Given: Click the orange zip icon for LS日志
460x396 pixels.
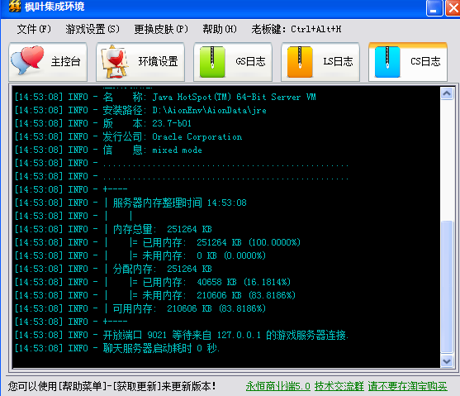Looking at the screenshot, I should click(300, 62).
